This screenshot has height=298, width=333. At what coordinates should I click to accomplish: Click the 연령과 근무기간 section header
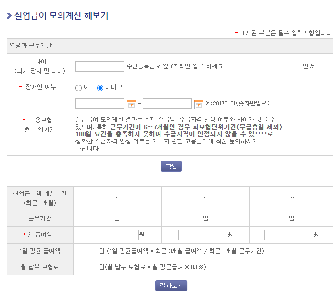(31, 45)
